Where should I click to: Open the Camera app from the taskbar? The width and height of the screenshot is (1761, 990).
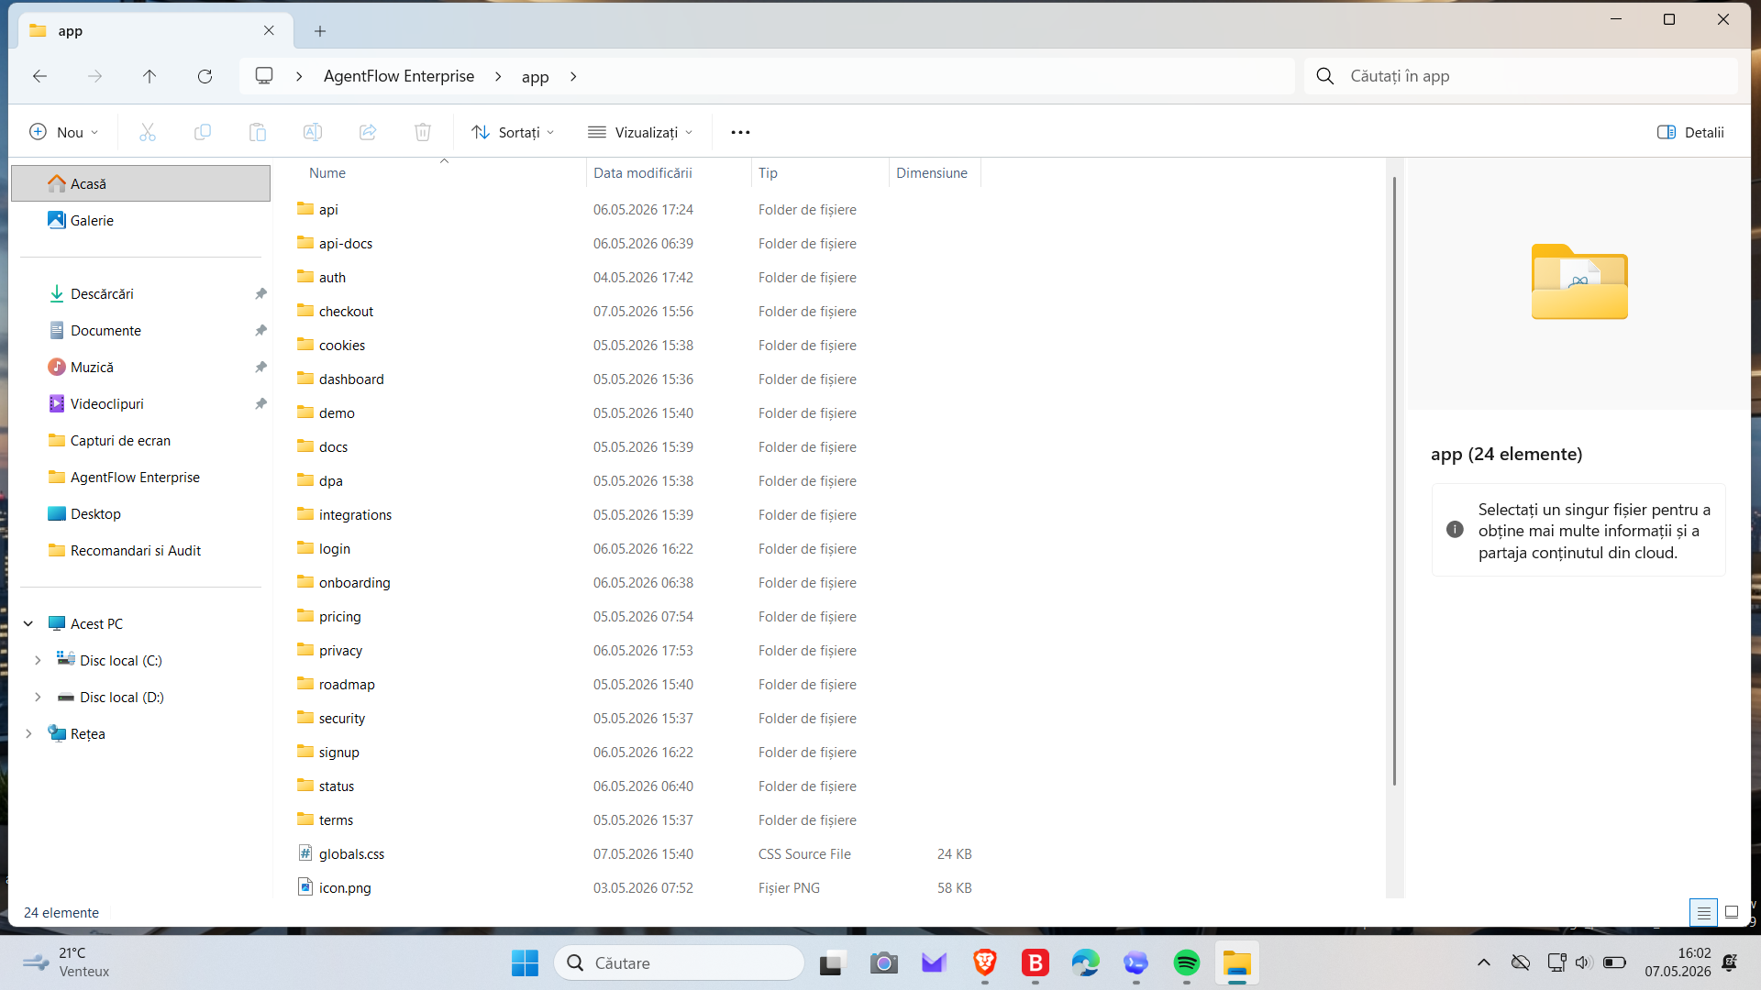(883, 962)
